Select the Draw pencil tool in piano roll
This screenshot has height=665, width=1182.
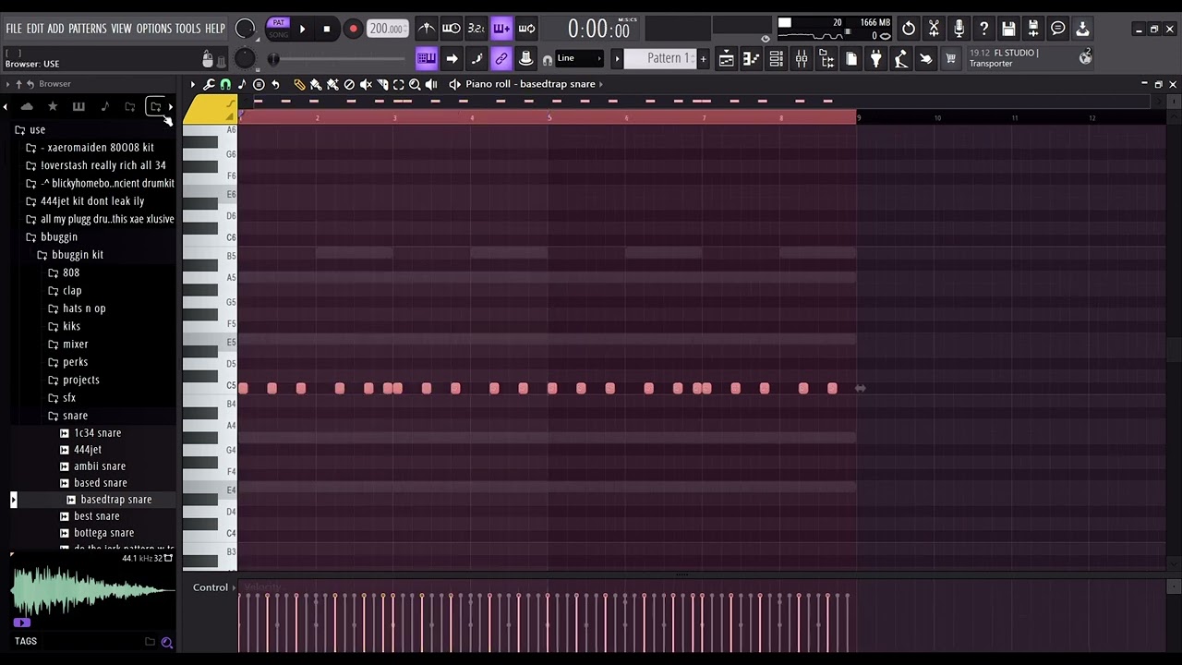tap(299, 84)
